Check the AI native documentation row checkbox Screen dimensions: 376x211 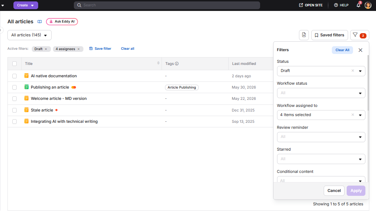pos(14,76)
